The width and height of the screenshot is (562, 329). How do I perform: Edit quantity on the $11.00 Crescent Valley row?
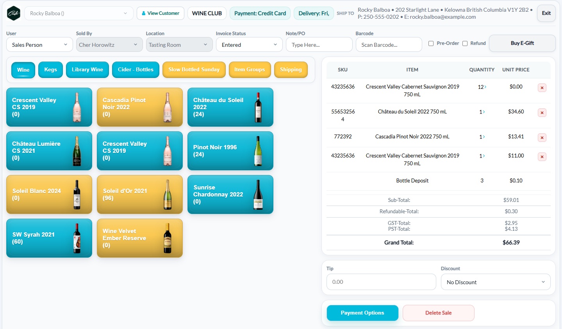pos(482,156)
